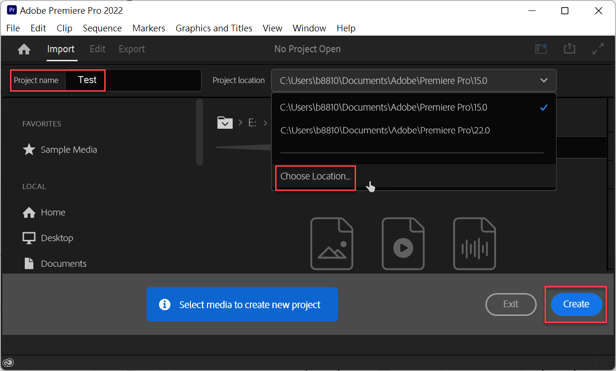This screenshot has height=371, width=616.
Task: Open the Sequence menu
Action: point(102,28)
